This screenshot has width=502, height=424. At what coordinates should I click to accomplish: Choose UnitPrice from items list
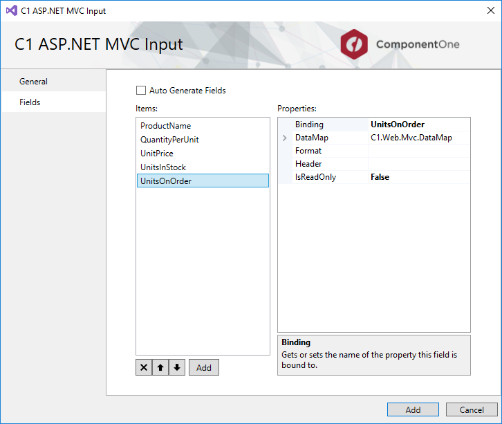pos(157,154)
